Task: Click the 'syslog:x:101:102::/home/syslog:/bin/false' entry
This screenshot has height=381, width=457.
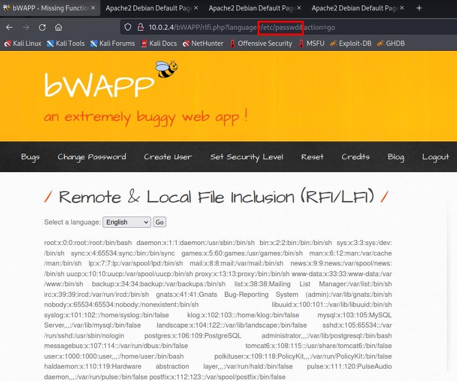Action: tap(106, 315)
